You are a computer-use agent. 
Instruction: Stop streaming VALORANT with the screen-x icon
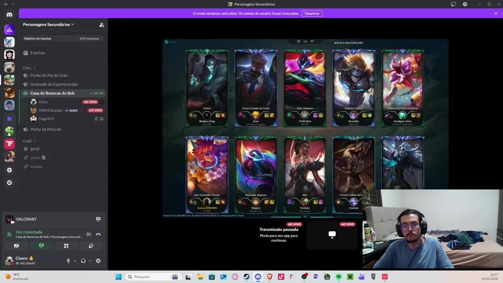point(98,219)
